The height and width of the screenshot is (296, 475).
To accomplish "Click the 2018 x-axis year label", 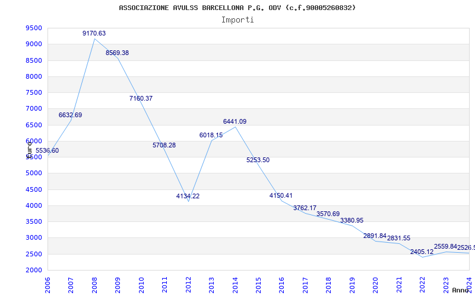I will click(329, 285).
